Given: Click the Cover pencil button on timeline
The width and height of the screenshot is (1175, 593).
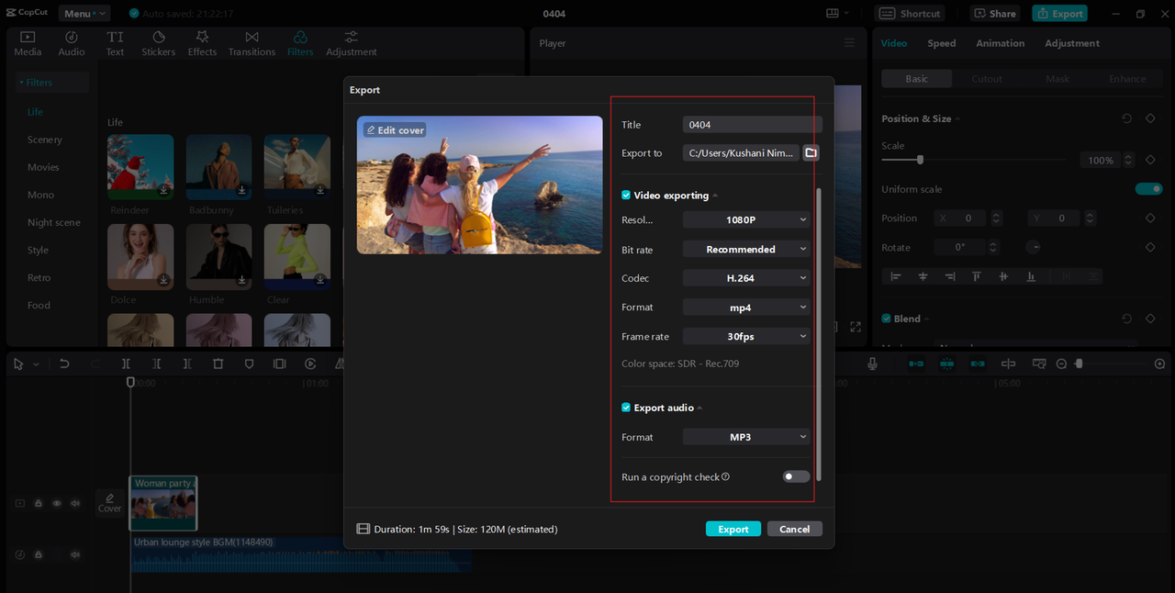Looking at the screenshot, I should [x=109, y=502].
